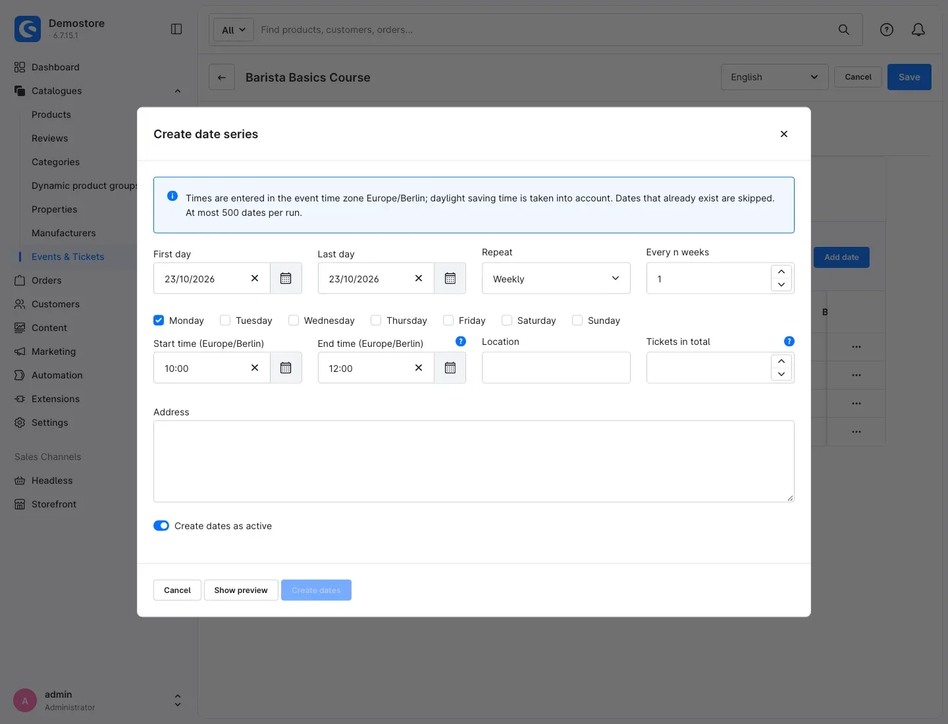Show End time help tooltip

click(x=461, y=341)
